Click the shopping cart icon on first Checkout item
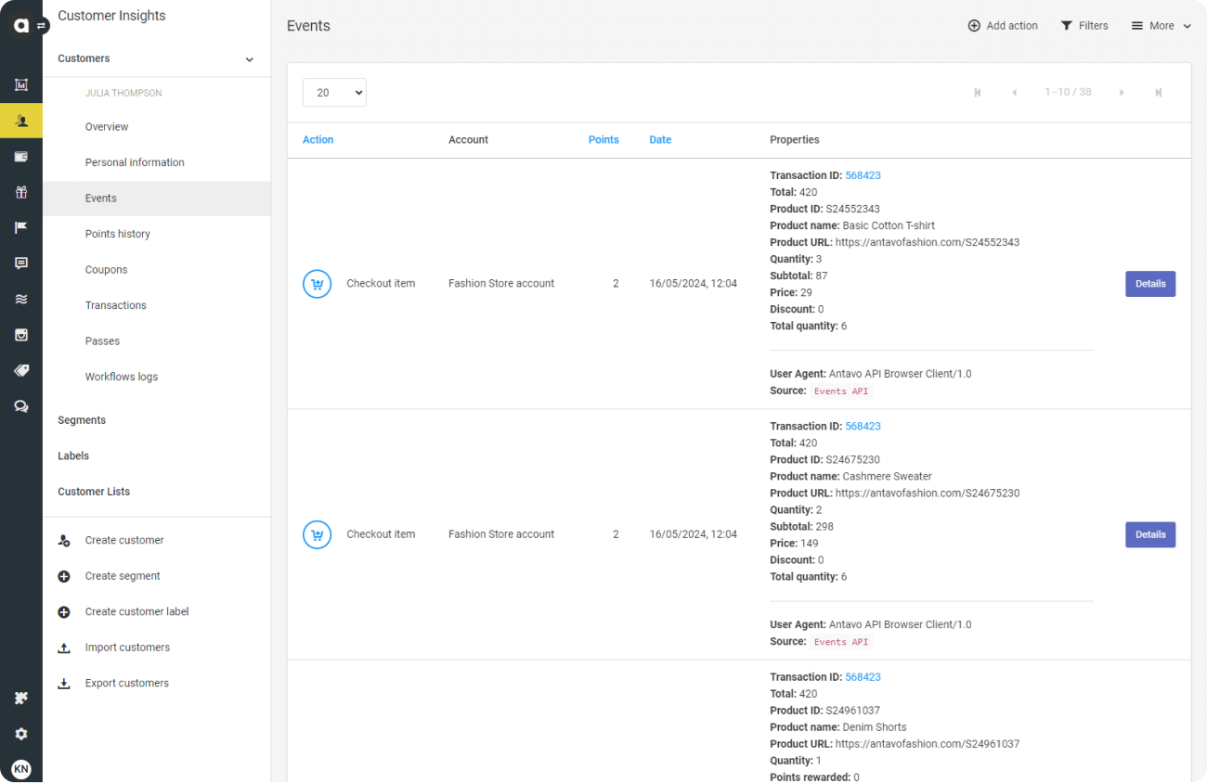The width and height of the screenshot is (1207, 783). click(317, 283)
